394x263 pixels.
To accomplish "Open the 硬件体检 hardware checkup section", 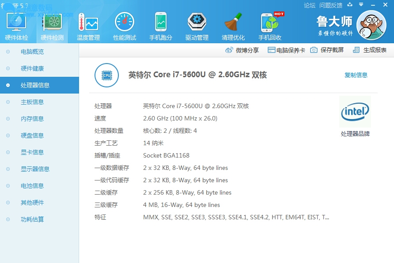I will click(x=16, y=26).
